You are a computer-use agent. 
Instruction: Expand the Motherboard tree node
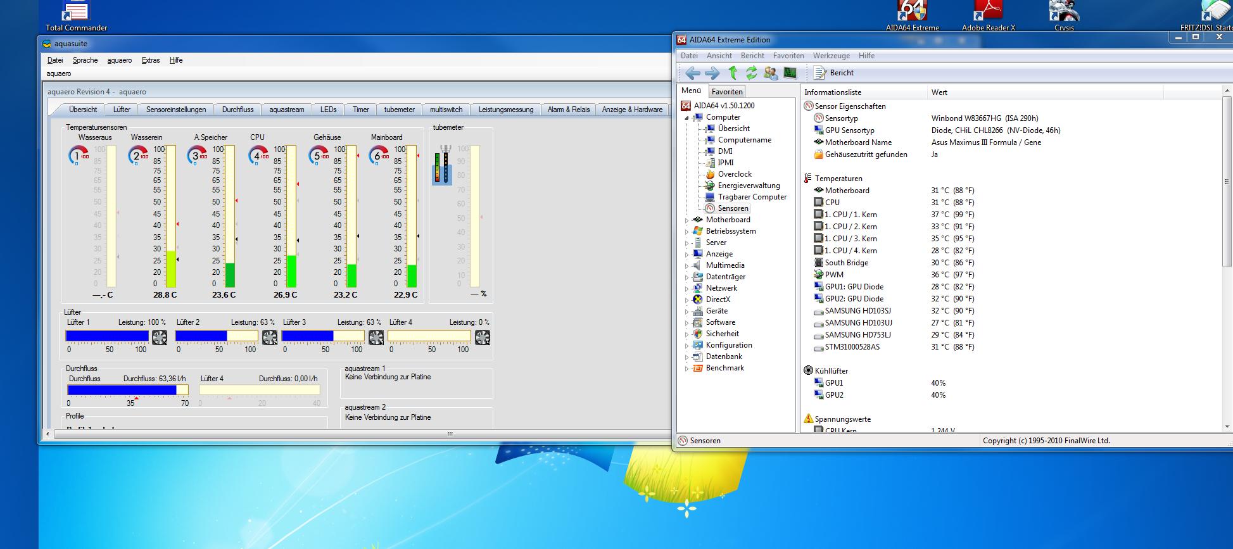click(686, 220)
